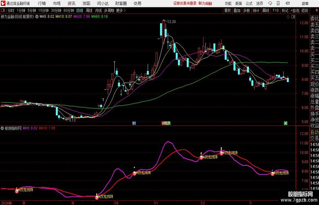The height and width of the screenshot is (205, 319).
Task: Open the 发现 menu
Action: (x=86, y=3)
